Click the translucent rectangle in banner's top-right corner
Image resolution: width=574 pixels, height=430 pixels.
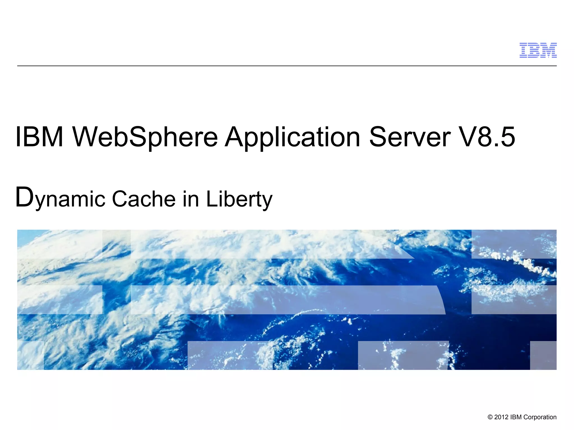[x=514, y=244]
